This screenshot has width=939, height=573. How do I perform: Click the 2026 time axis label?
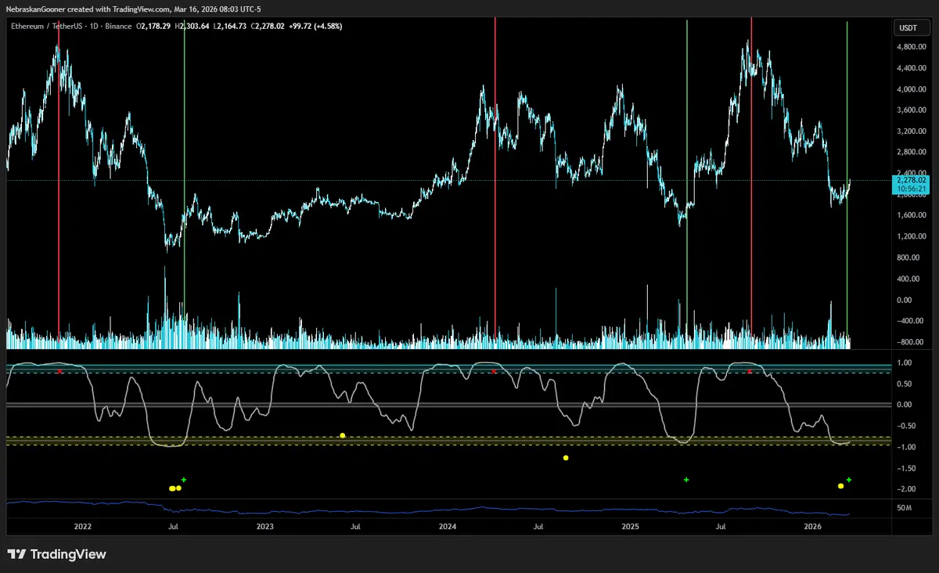812,528
